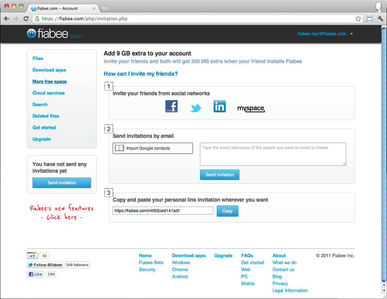Screen dimensions: 387x299
Task: Open the footer Get started link
Action: click(x=253, y=262)
